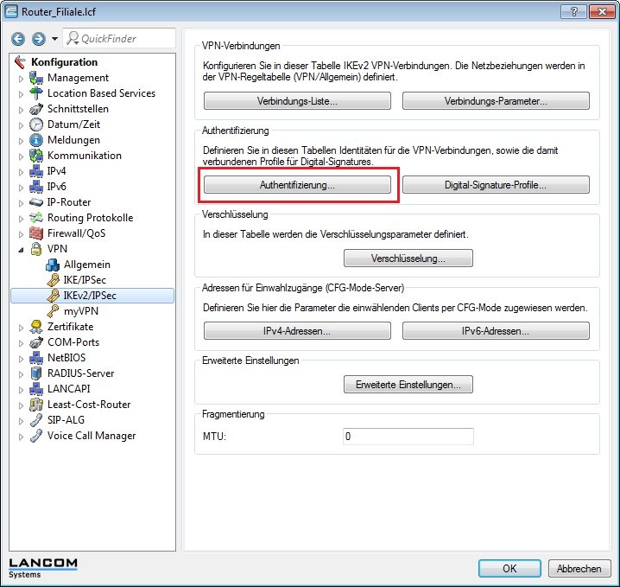Select the Meldungen info icon
620x587 pixels.
coord(36,140)
